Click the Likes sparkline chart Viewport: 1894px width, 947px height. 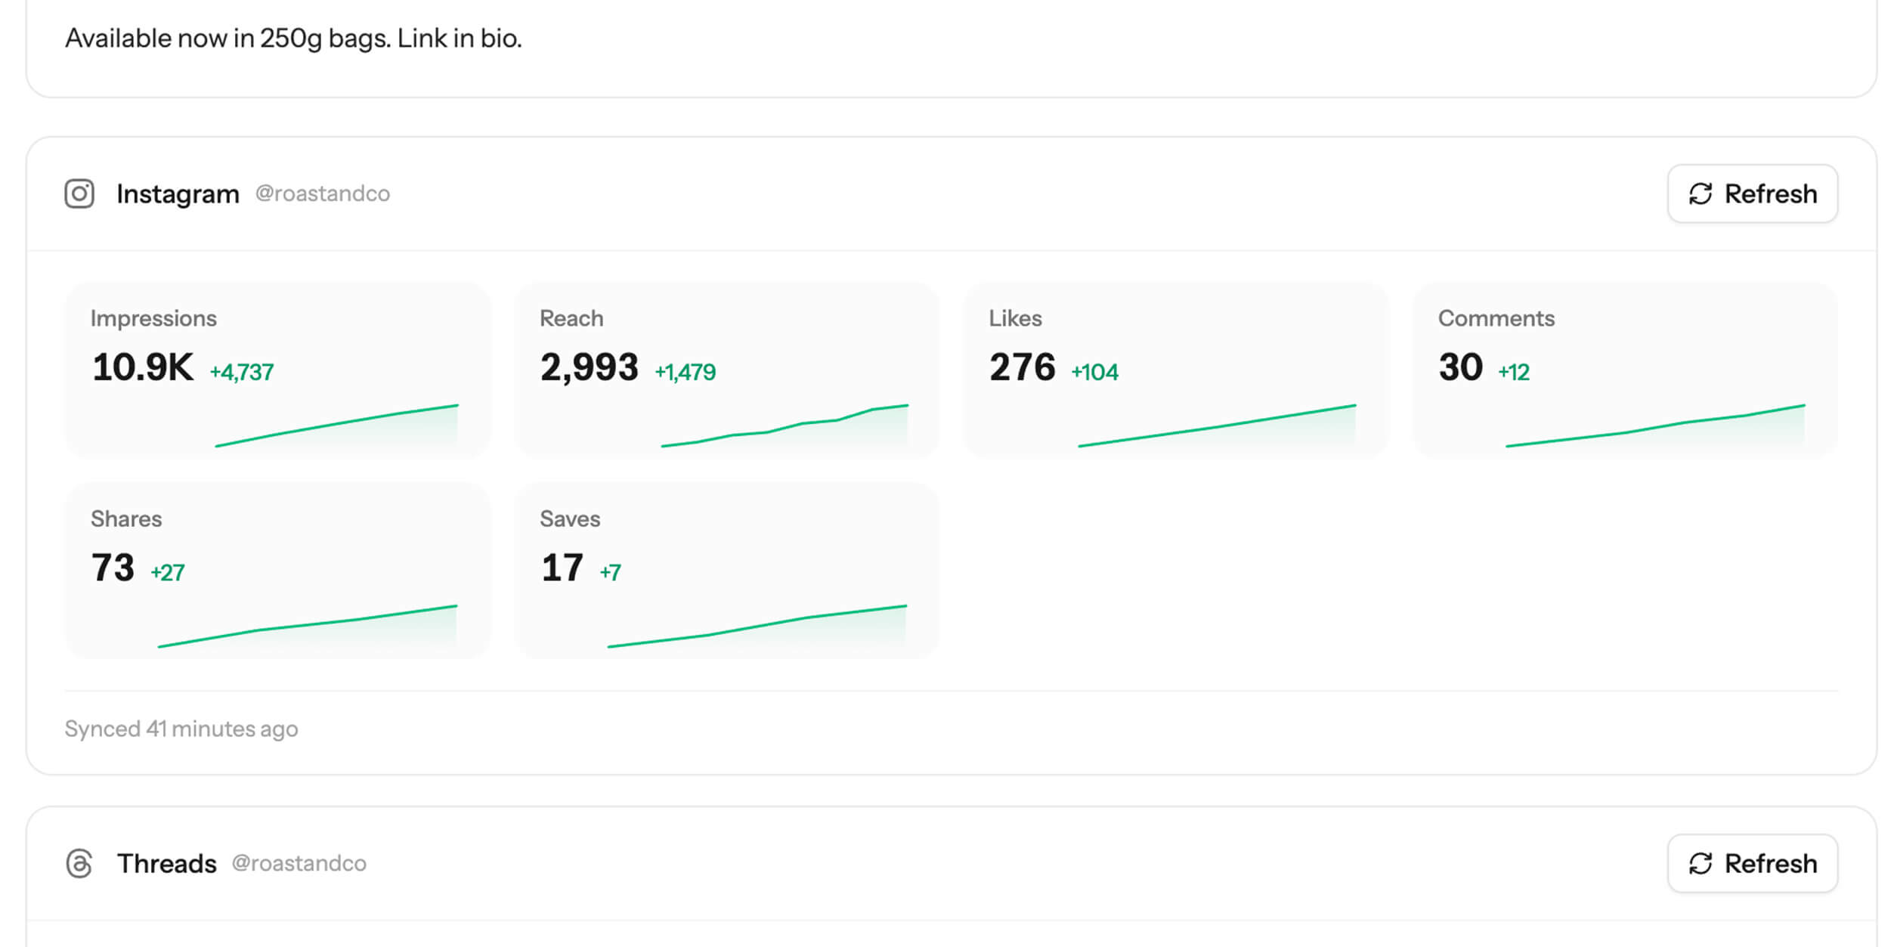click(x=1216, y=426)
